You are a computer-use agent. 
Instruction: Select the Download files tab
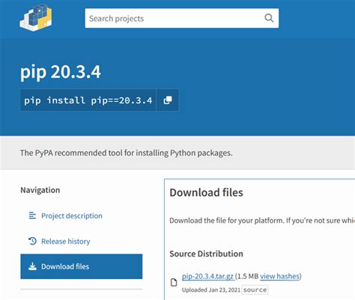coord(82,266)
